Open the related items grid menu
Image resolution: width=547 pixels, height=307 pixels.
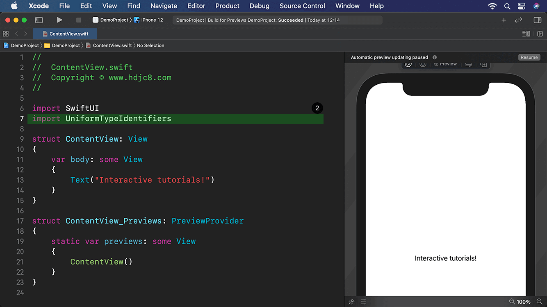click(x=6, y=34)
